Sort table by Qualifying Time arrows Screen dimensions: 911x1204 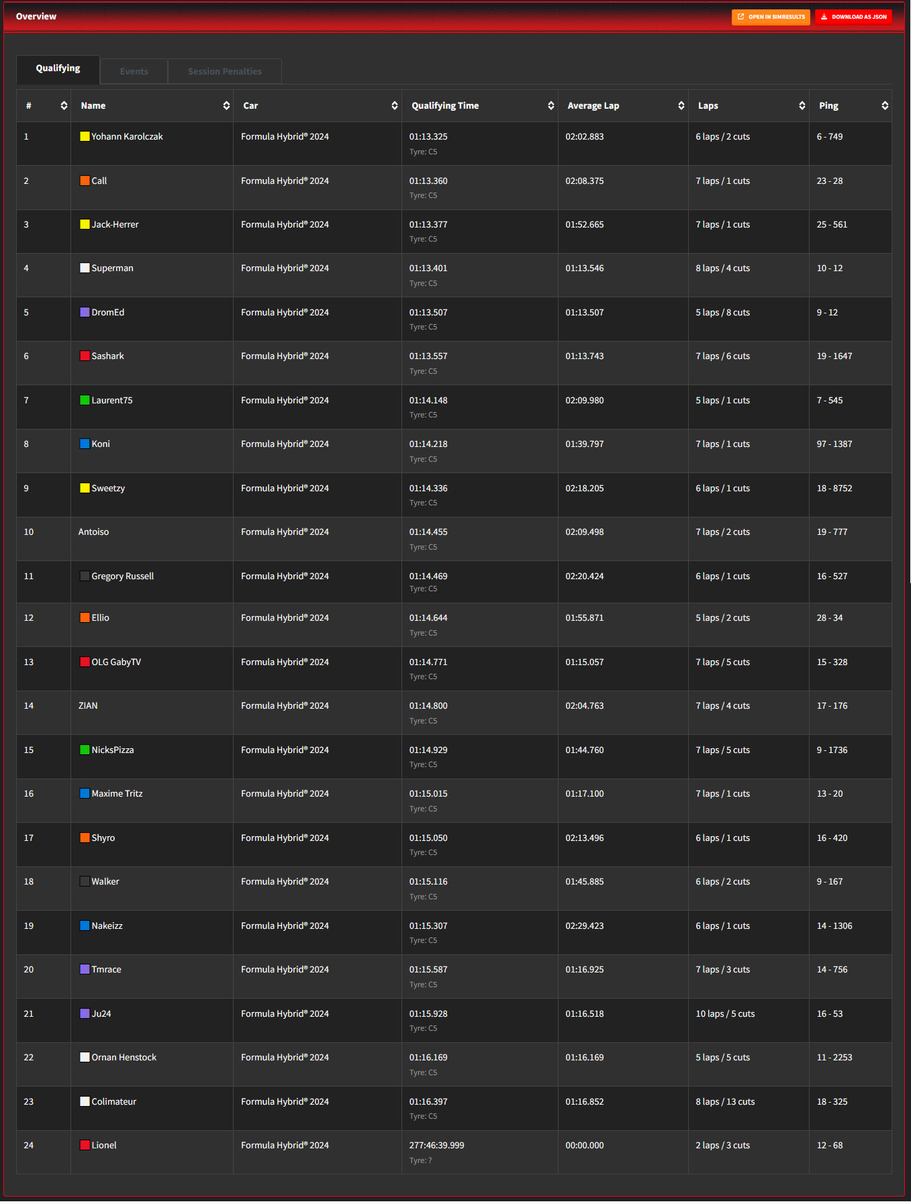(x=550, y=105)
